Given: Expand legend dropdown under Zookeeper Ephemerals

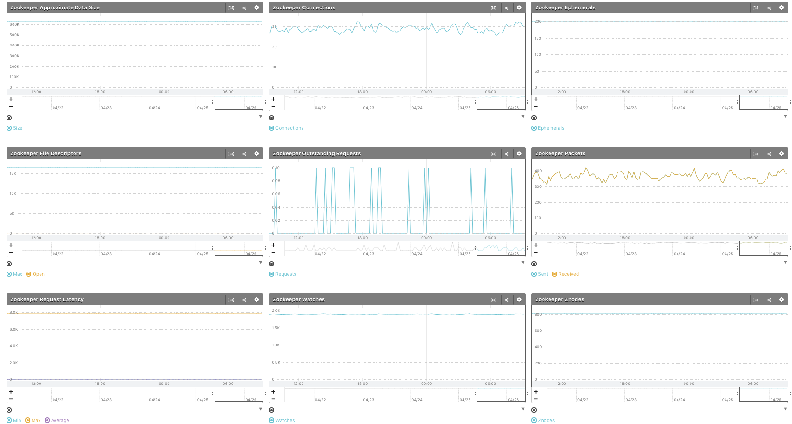Looking at the screenshot, I should [785, 117].
